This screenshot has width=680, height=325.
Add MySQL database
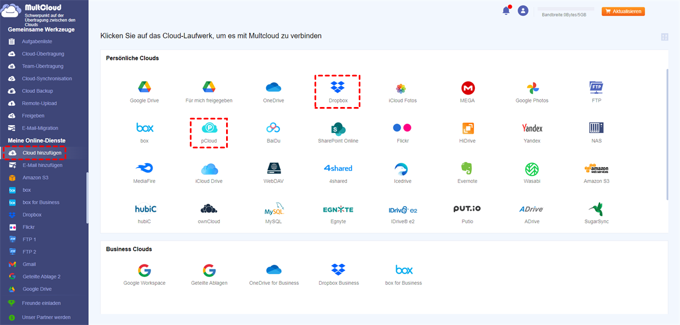point(274,213)
